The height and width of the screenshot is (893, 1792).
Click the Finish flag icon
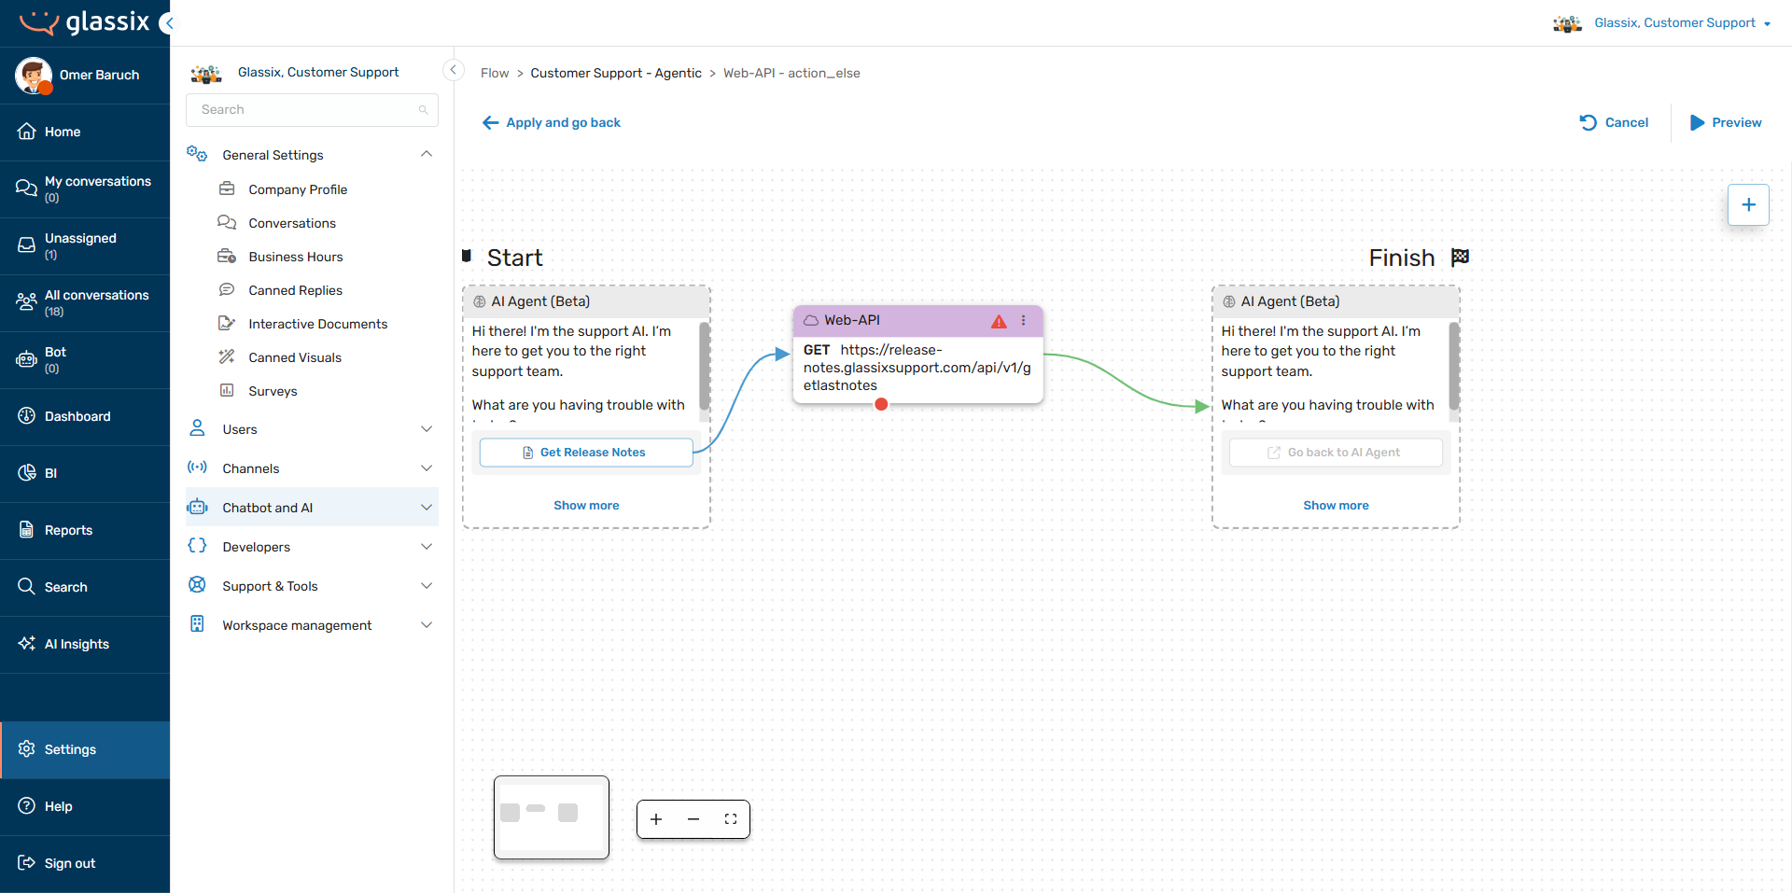coord(1461,258)
